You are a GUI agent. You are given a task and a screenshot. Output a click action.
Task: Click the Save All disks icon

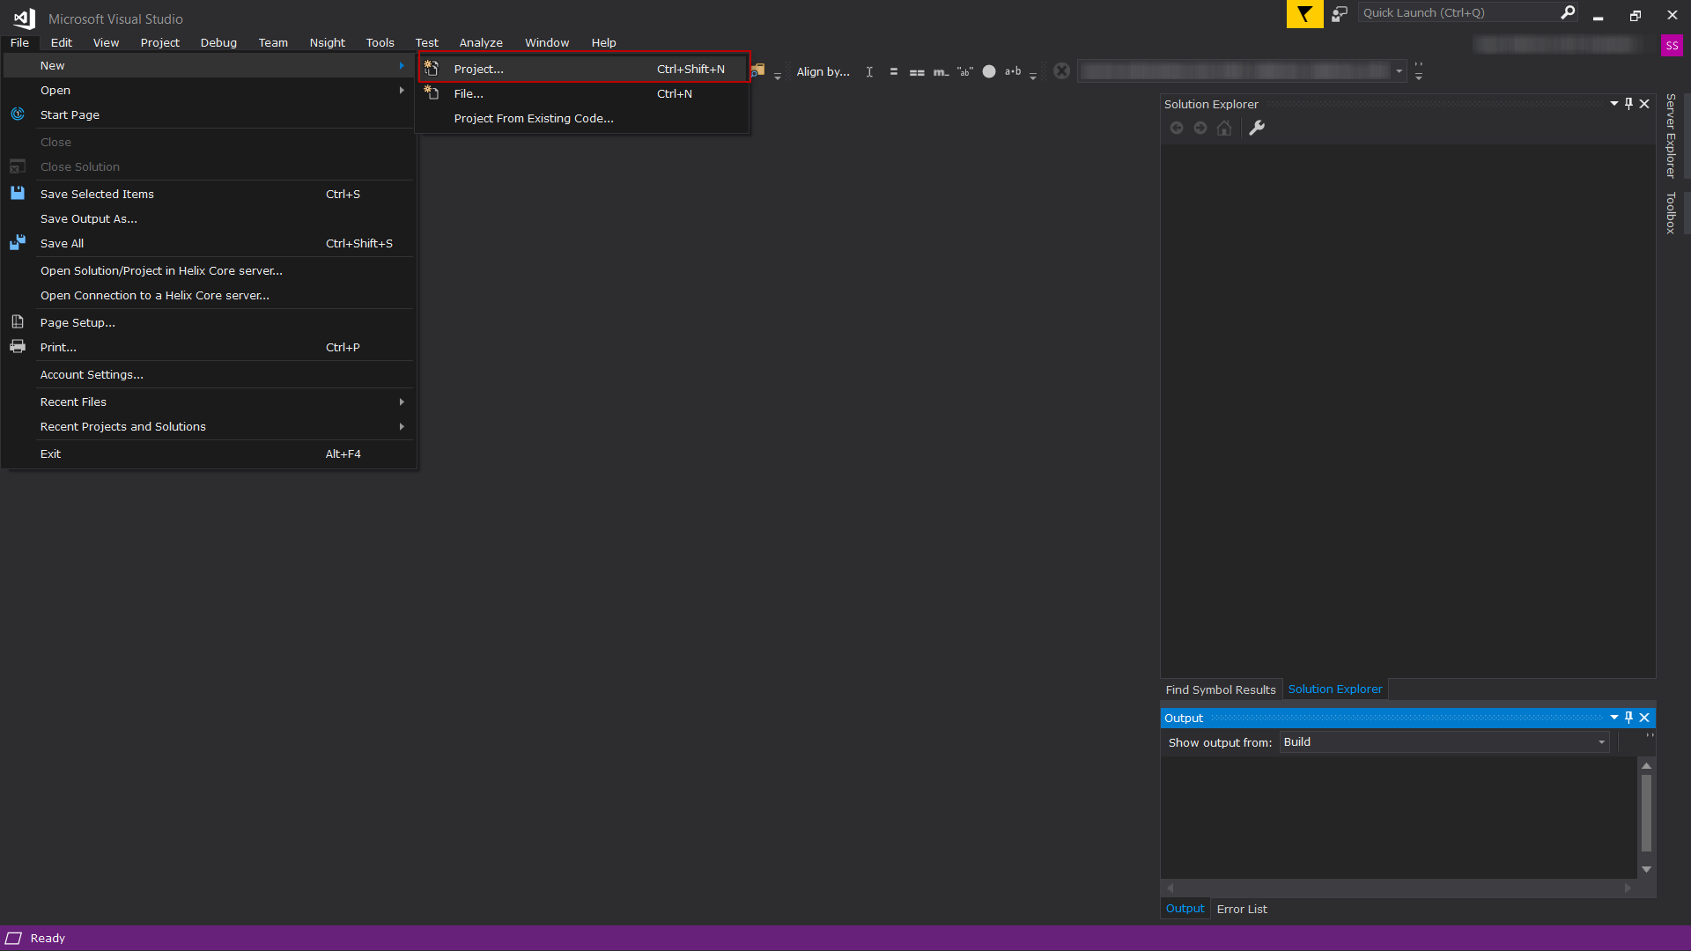point(18,243)
